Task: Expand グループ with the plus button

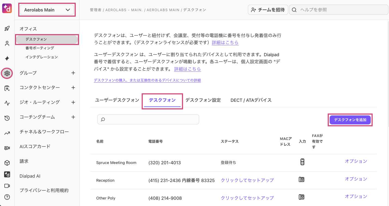Action: (x=73, y=73)
